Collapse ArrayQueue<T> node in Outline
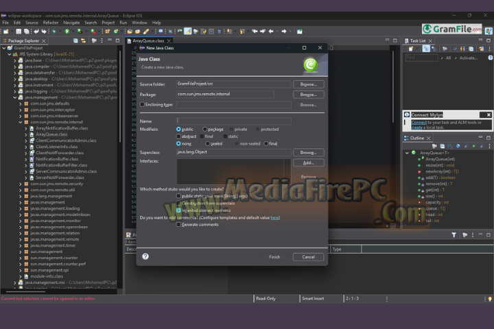The width and height of the screenshot is (494, 329). 407,153
